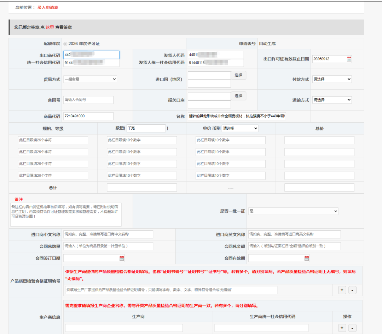This screenshot has width=382, height=334.
Task: Click 选择 button for 进口国（地区）
Action: (238, 75)
